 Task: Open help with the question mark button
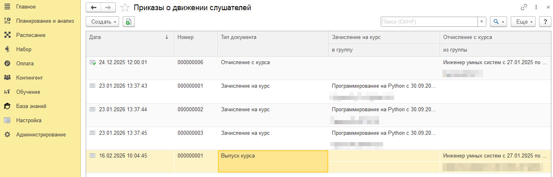click(545, 22)
